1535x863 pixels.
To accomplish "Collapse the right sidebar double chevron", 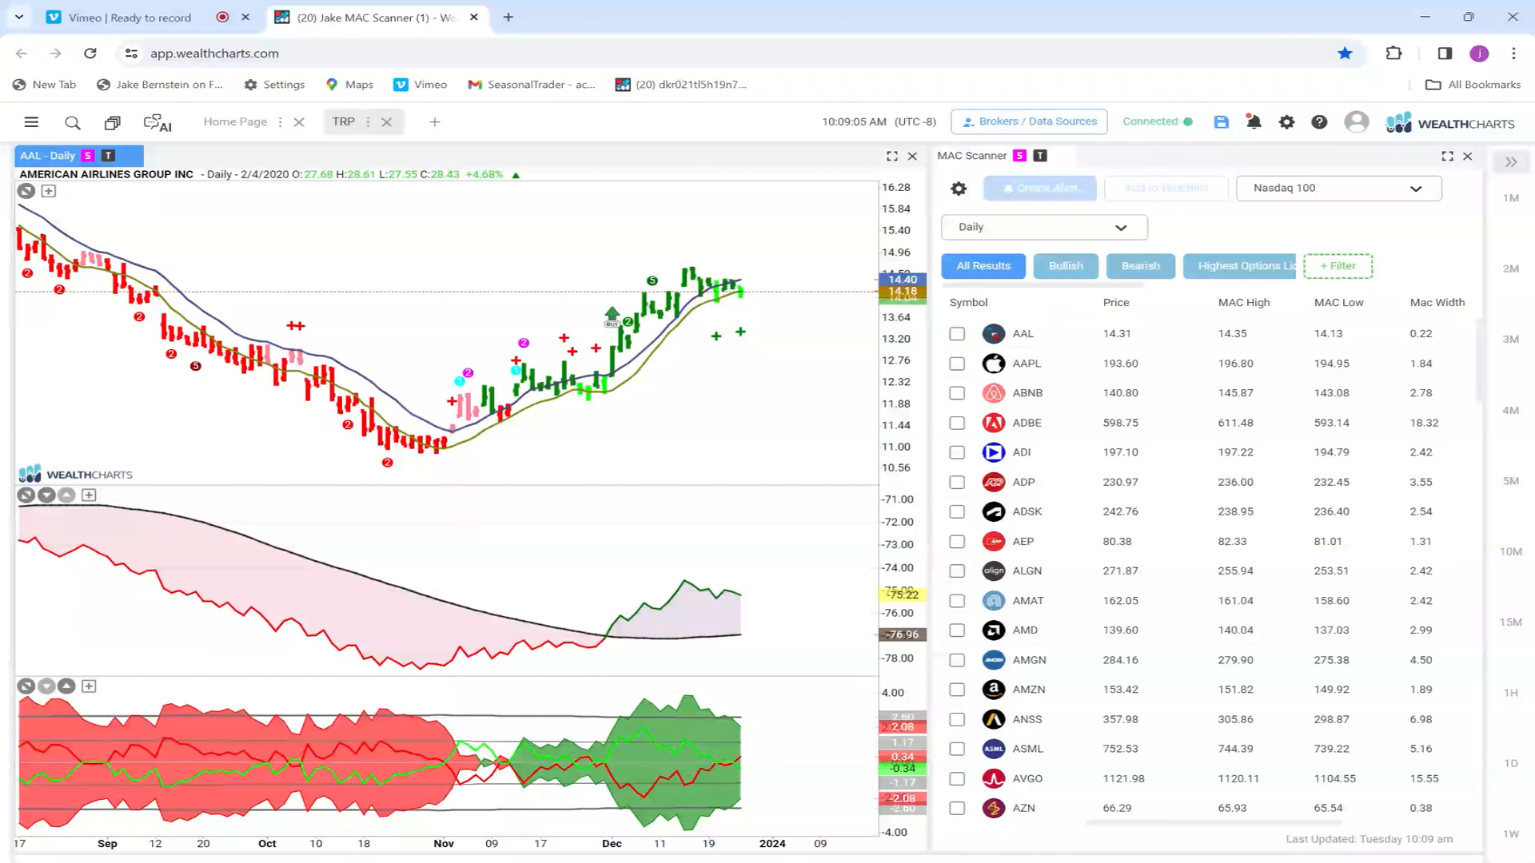I will [1511, 162].
